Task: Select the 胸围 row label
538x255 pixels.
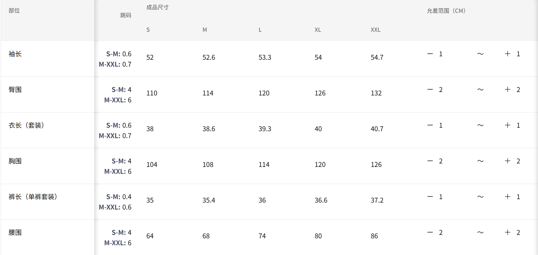Action: [15, 161]
